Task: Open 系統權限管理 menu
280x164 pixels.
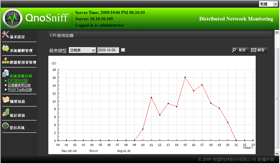Action: coord(21,51)
